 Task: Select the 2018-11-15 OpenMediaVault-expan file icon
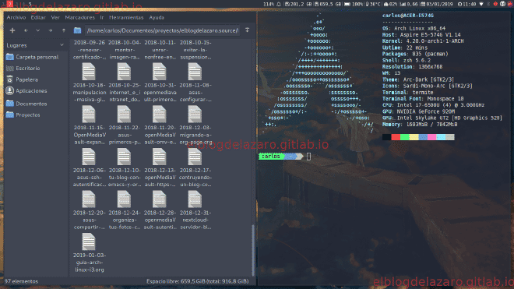tap(89, 115)
